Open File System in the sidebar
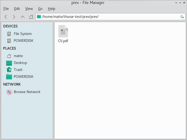Image resolution: width=187 pixels, height=140 pixels. (x=22, y=34)
